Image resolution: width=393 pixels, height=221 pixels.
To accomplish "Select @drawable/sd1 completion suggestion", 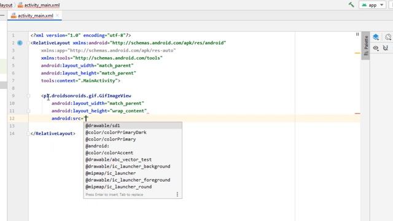I will (133, 125).
